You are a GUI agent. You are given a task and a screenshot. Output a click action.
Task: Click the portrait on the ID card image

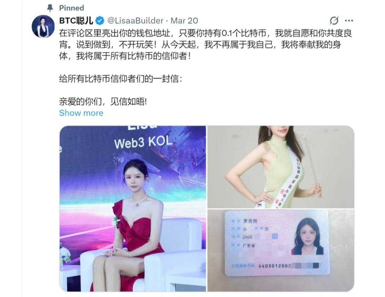pos(307,236)
